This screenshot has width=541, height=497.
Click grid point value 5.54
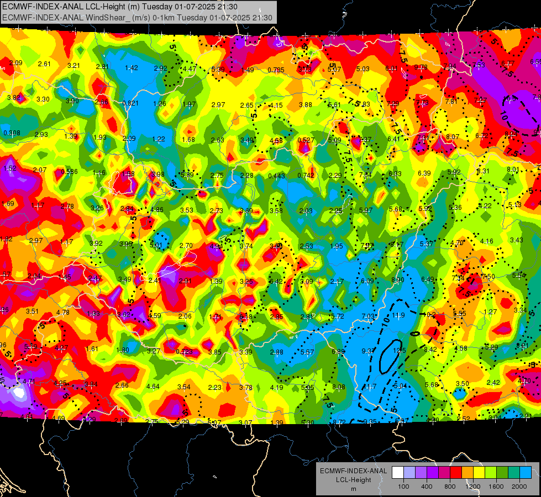[518, 275]
